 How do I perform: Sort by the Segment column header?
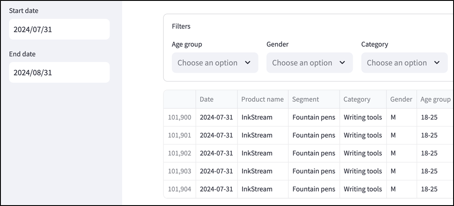[x=314, y=99]
